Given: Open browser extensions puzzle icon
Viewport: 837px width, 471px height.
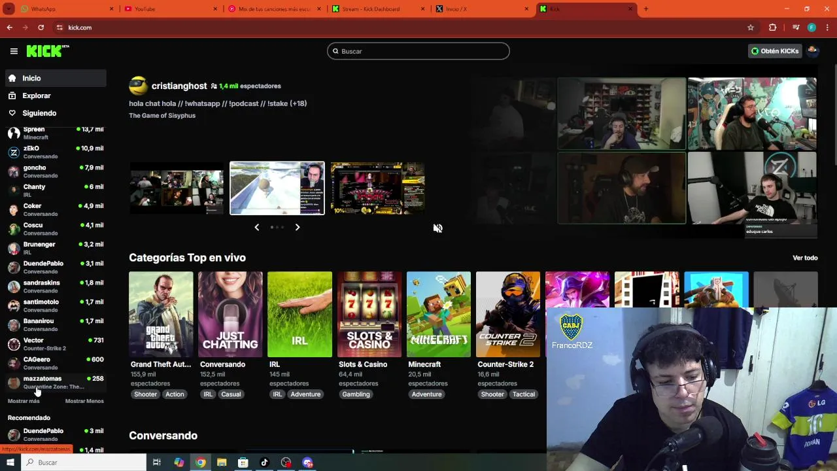Looking at the screenshot, I should click(x=772, y=27).
